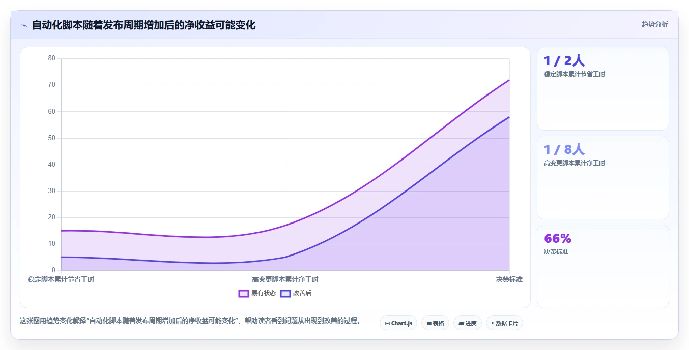The width and height of the screenshot is (689, 350).
Task: Click the y-axis value 40
Action: click(x=52, y=164)
